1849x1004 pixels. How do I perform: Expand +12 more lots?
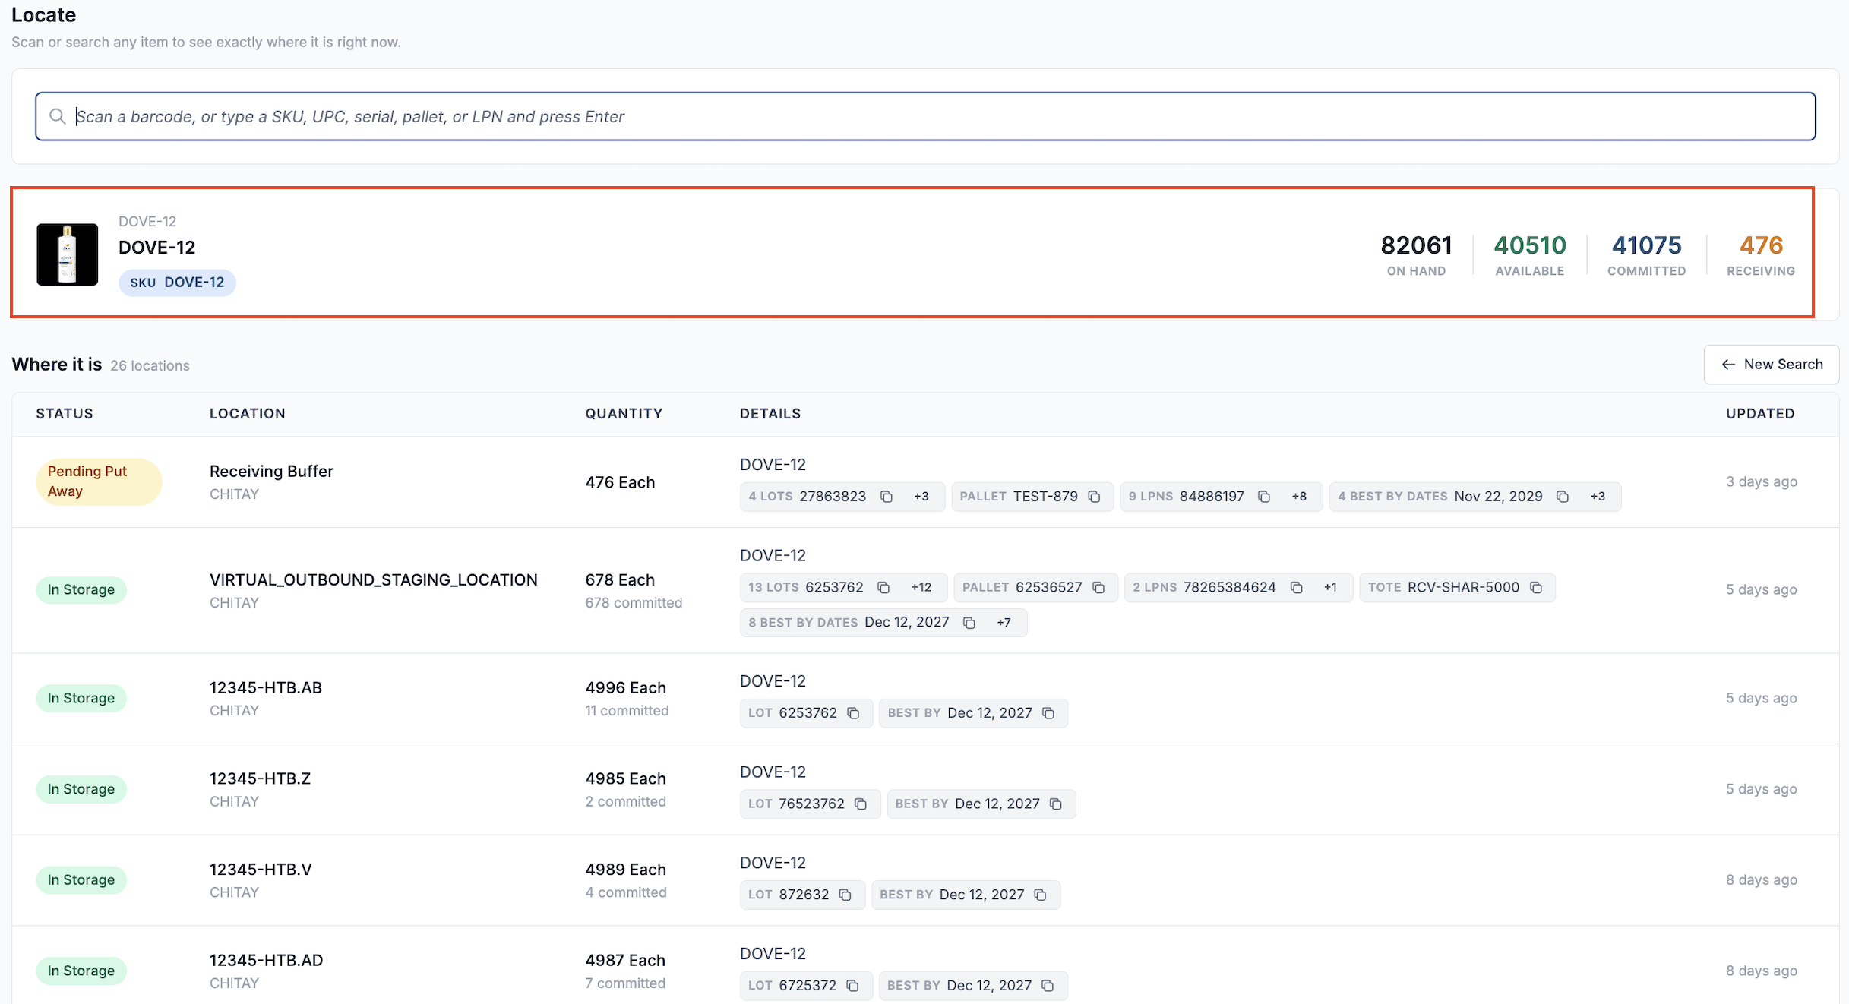tap(921, 588)
